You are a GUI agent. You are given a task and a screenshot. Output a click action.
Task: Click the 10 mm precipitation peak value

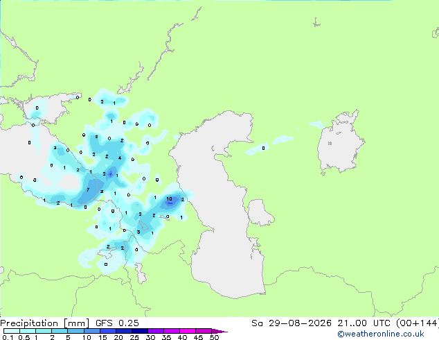coord(169,199)
